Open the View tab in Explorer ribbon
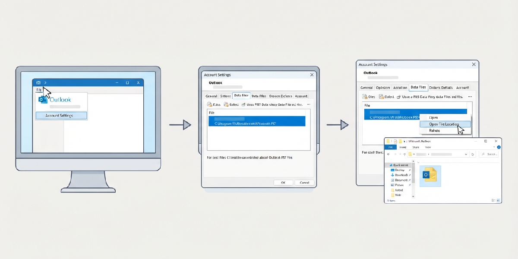 coord(428,147)
